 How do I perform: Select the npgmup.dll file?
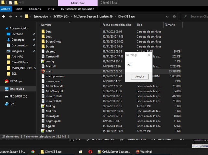(x=53, y=121)
